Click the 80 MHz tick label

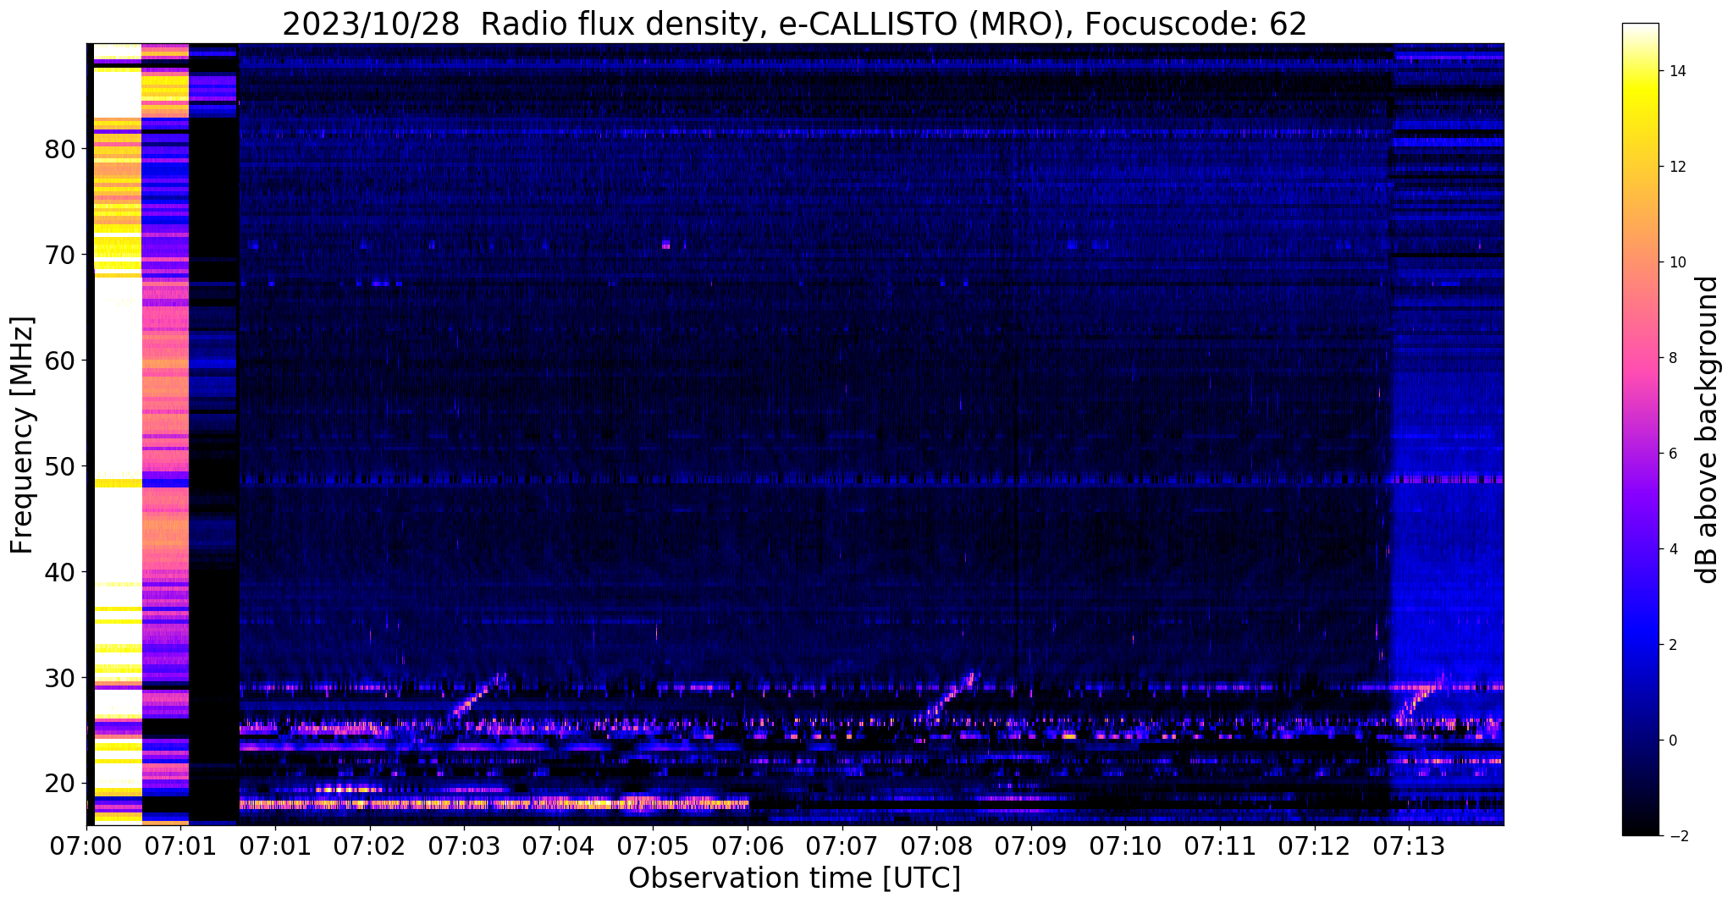point(60,150)
